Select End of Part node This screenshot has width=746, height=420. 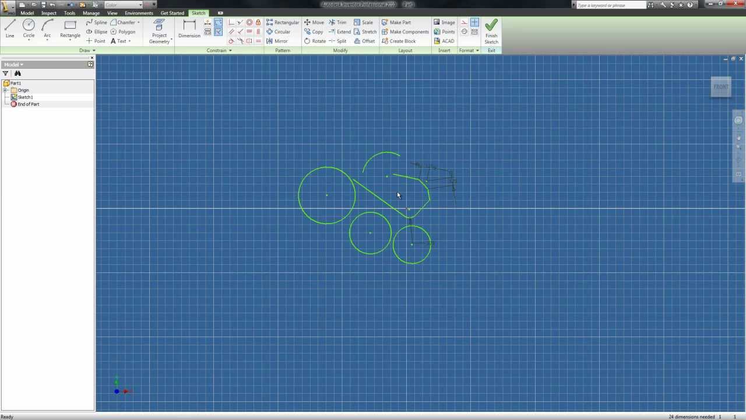coord(29,104)
